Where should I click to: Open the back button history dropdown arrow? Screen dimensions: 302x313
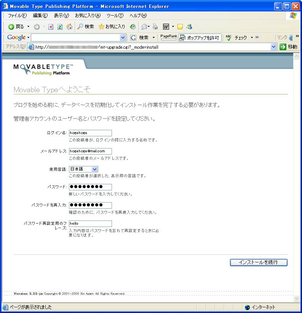(28, 27)
